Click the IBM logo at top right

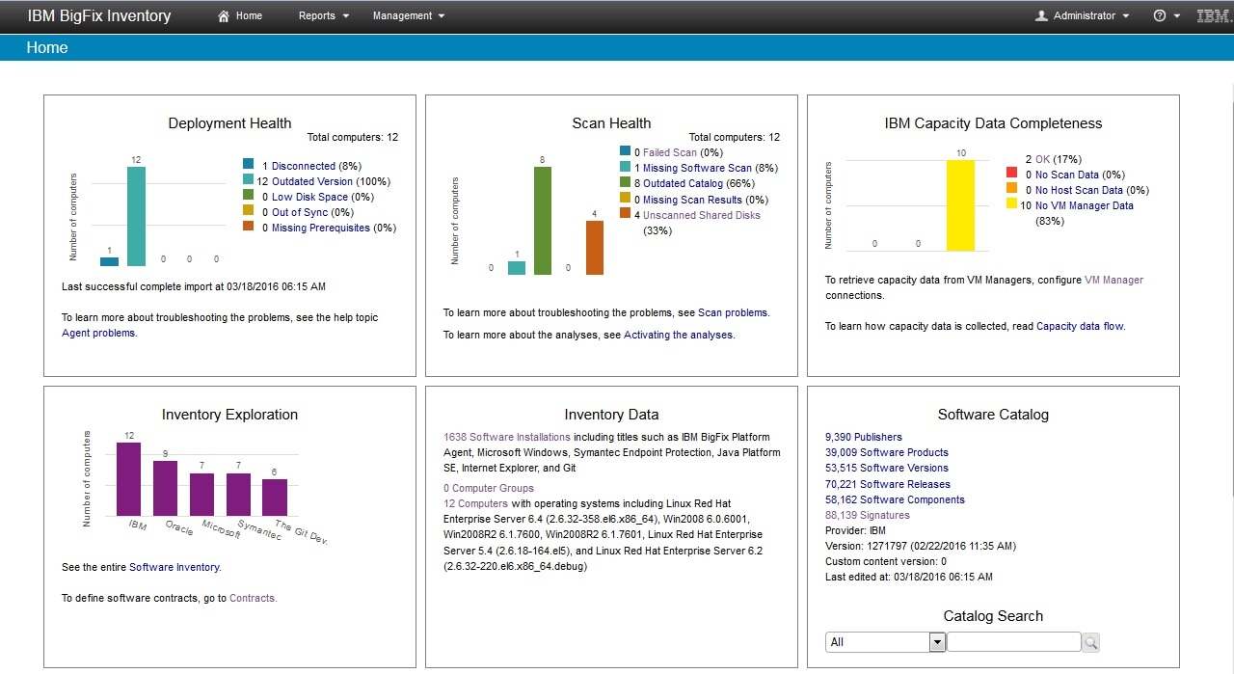click(1213, 15)
